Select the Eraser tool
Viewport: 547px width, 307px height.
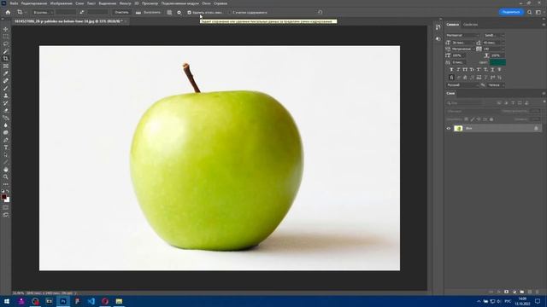6,110
